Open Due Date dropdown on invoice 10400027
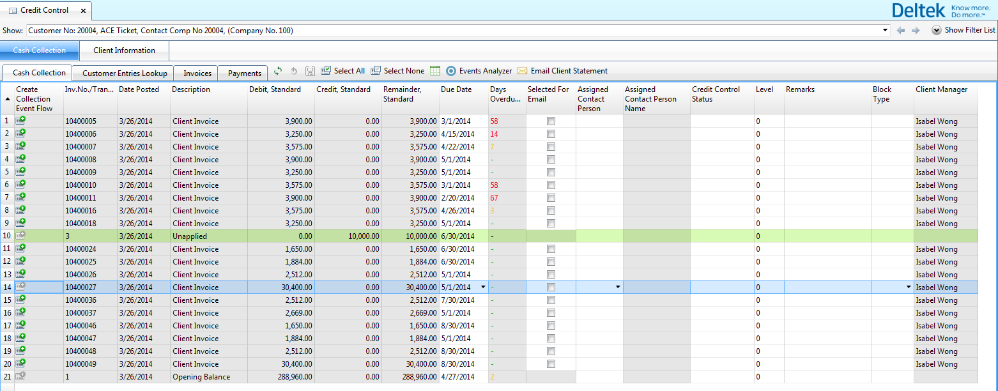The height and width of the screenshot is (391, 998). click(483, 287)
